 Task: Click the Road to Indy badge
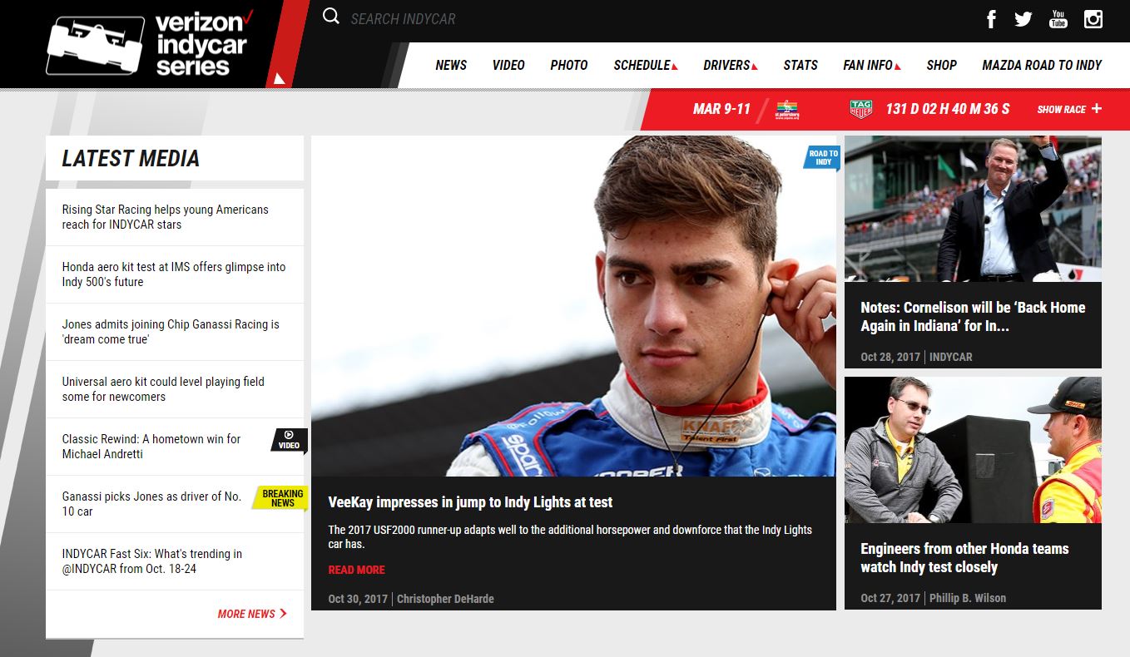[x=822, y=158]
